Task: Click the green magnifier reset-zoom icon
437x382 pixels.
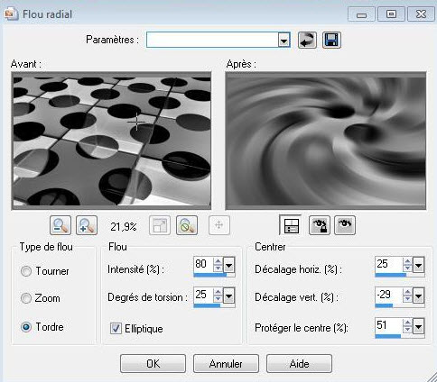Action: [x=187, y=225]
